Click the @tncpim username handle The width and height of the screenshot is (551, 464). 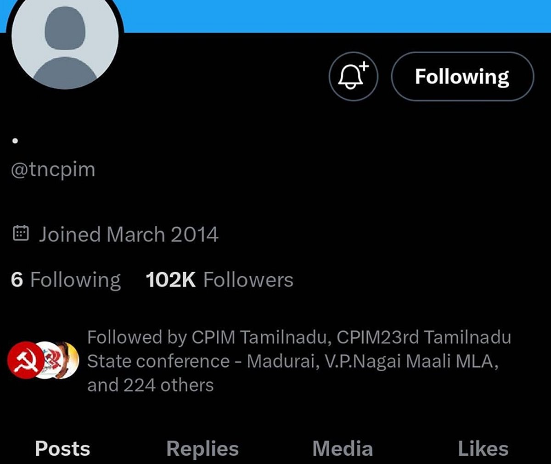pos(53,169)
